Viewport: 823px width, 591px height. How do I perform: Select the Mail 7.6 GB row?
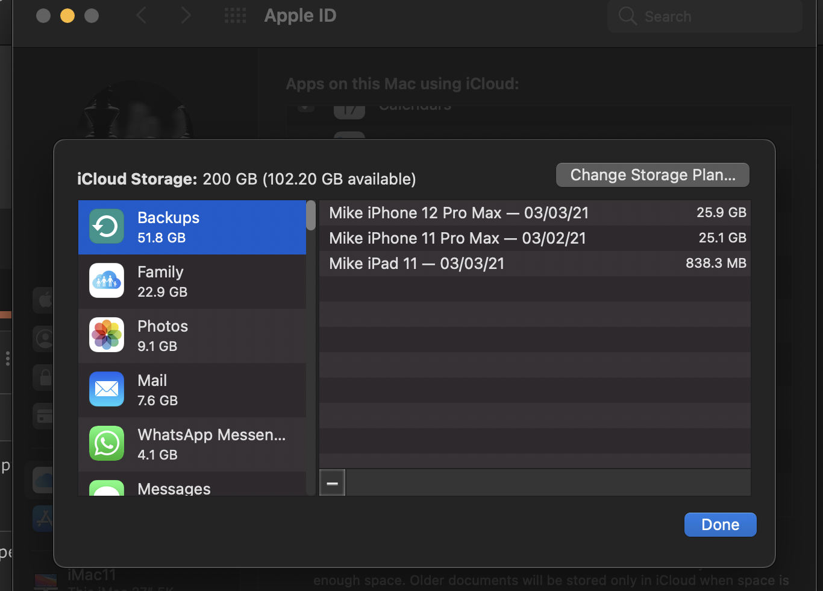[192, 390]
